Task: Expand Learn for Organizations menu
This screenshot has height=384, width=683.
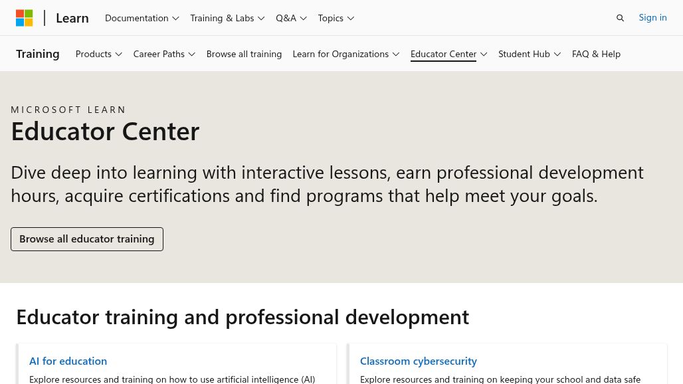Action: 346,54
